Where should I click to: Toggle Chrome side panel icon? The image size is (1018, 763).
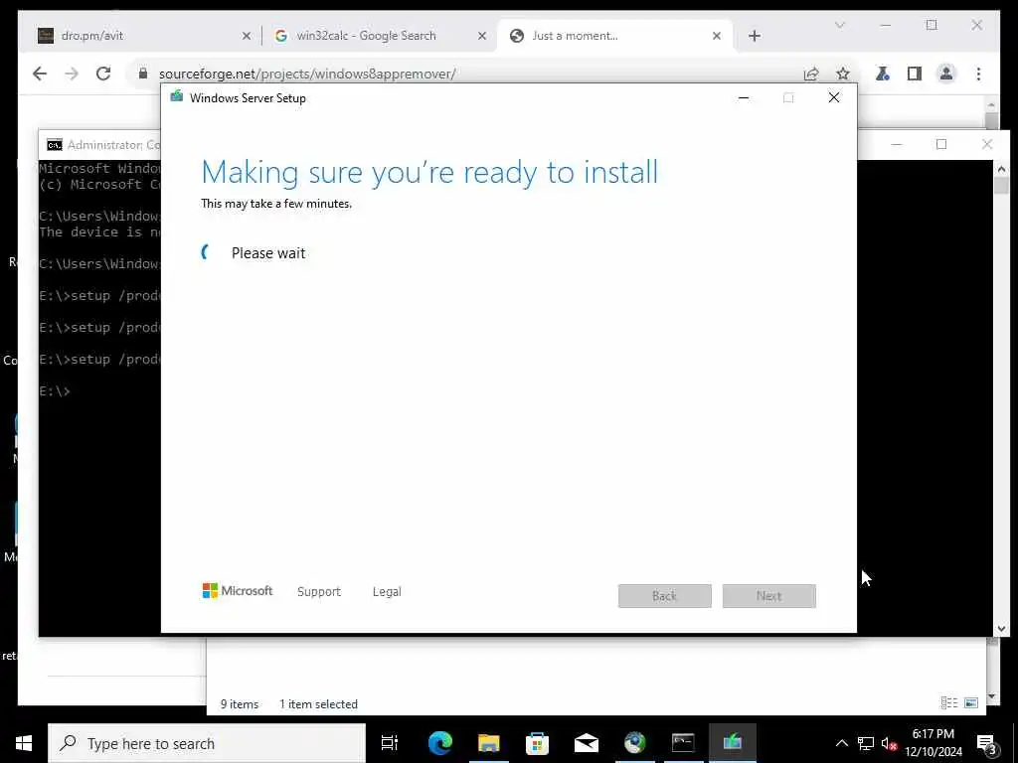click(915, 74)
